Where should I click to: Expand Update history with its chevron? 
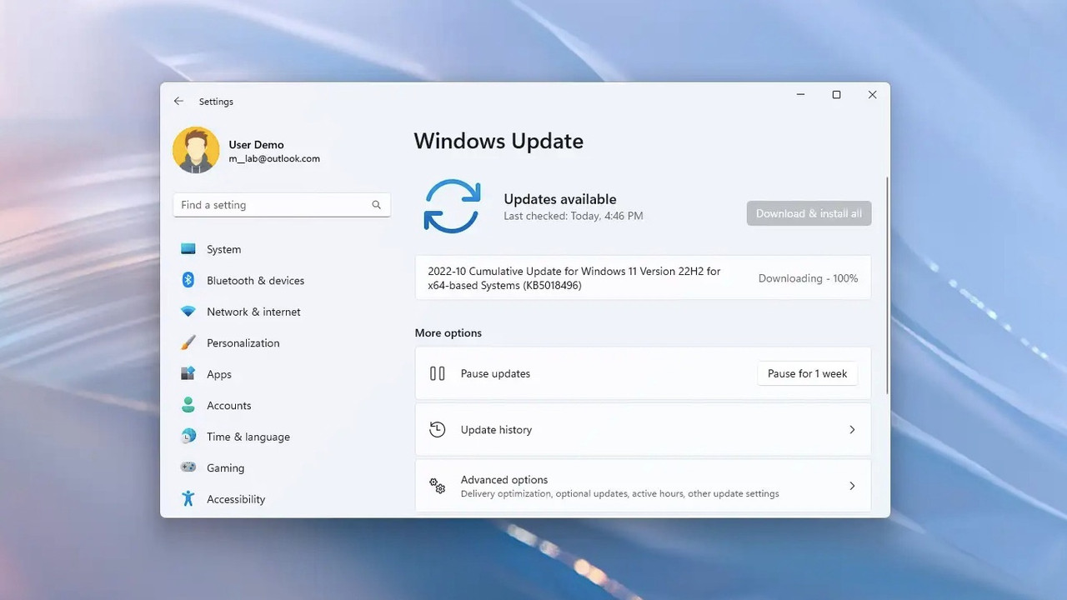[x=852, y=429]
